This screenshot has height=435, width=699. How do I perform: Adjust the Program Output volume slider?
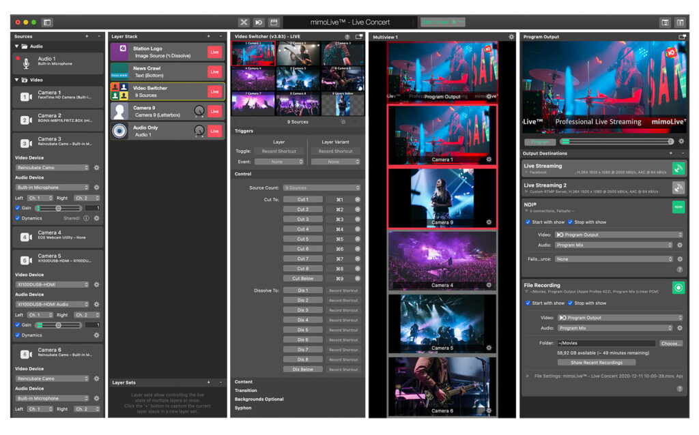[617, 142]
